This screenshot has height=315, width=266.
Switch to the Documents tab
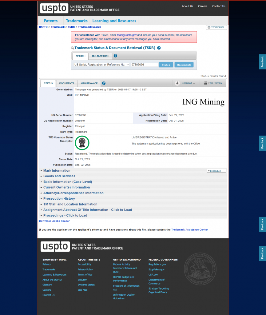[67, 83]
